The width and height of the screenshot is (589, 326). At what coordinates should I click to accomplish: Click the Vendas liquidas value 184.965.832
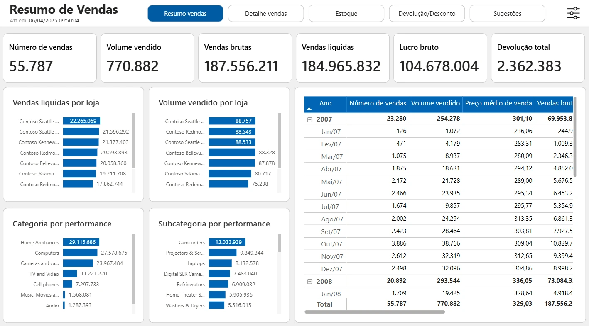tap(341, 66)
